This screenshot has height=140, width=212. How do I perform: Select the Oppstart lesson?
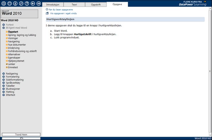[13, 32]
